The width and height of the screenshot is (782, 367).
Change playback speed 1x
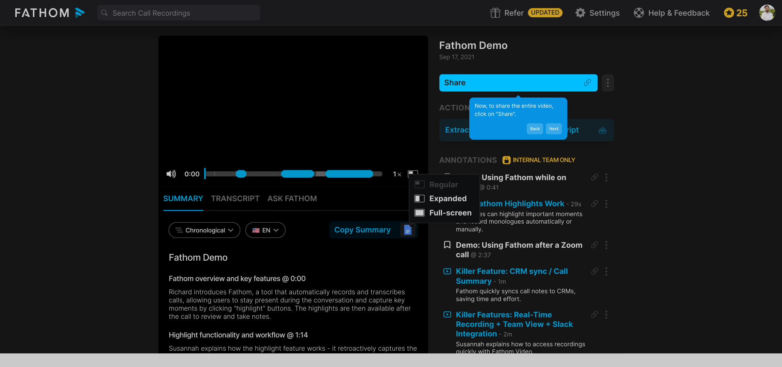(x=397, y=174)
